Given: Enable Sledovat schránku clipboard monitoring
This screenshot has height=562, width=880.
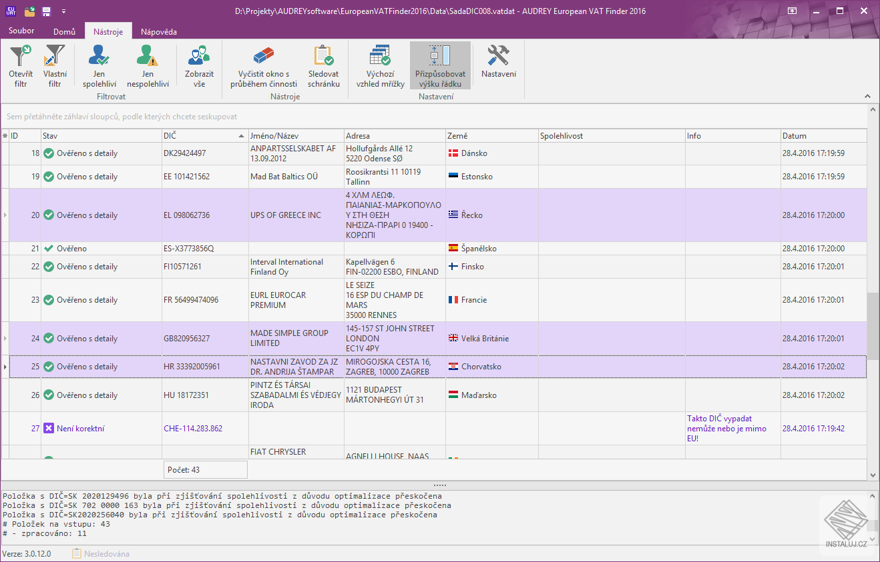Looking at the screenshot, I should (x=324, y=65).
